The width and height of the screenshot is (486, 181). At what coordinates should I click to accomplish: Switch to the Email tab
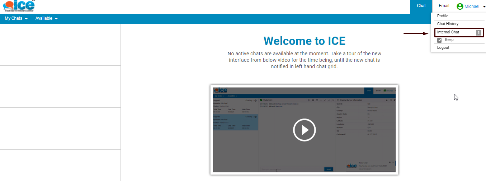click(444, 6)
